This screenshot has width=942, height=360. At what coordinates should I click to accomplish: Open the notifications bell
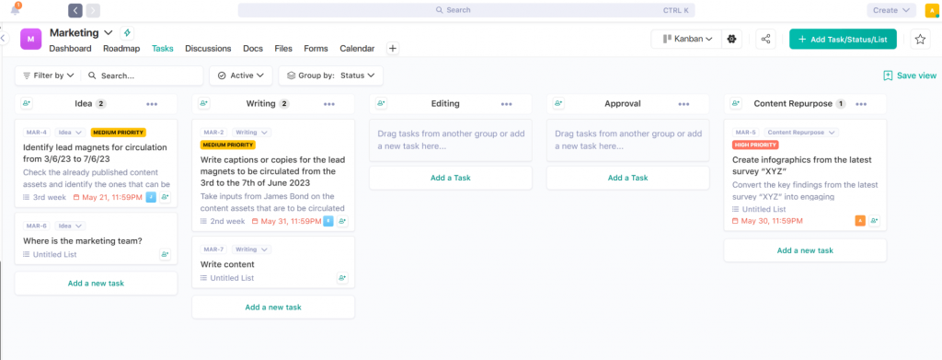point(16,9)
